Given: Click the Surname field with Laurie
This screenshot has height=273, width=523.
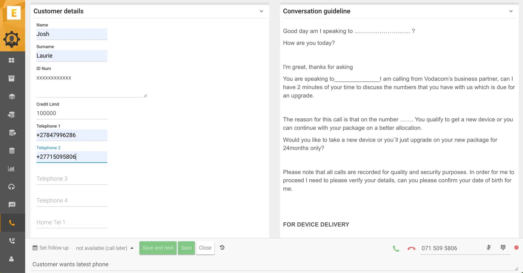Looking at the screenshot, I should coord(72,56).
